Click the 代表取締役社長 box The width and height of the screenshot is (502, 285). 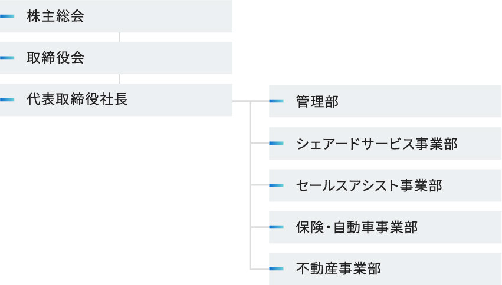(116, 100)
